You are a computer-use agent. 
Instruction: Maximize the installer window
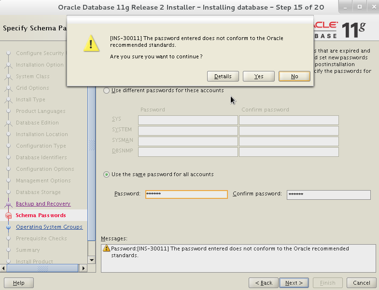[x=359, y=7]
